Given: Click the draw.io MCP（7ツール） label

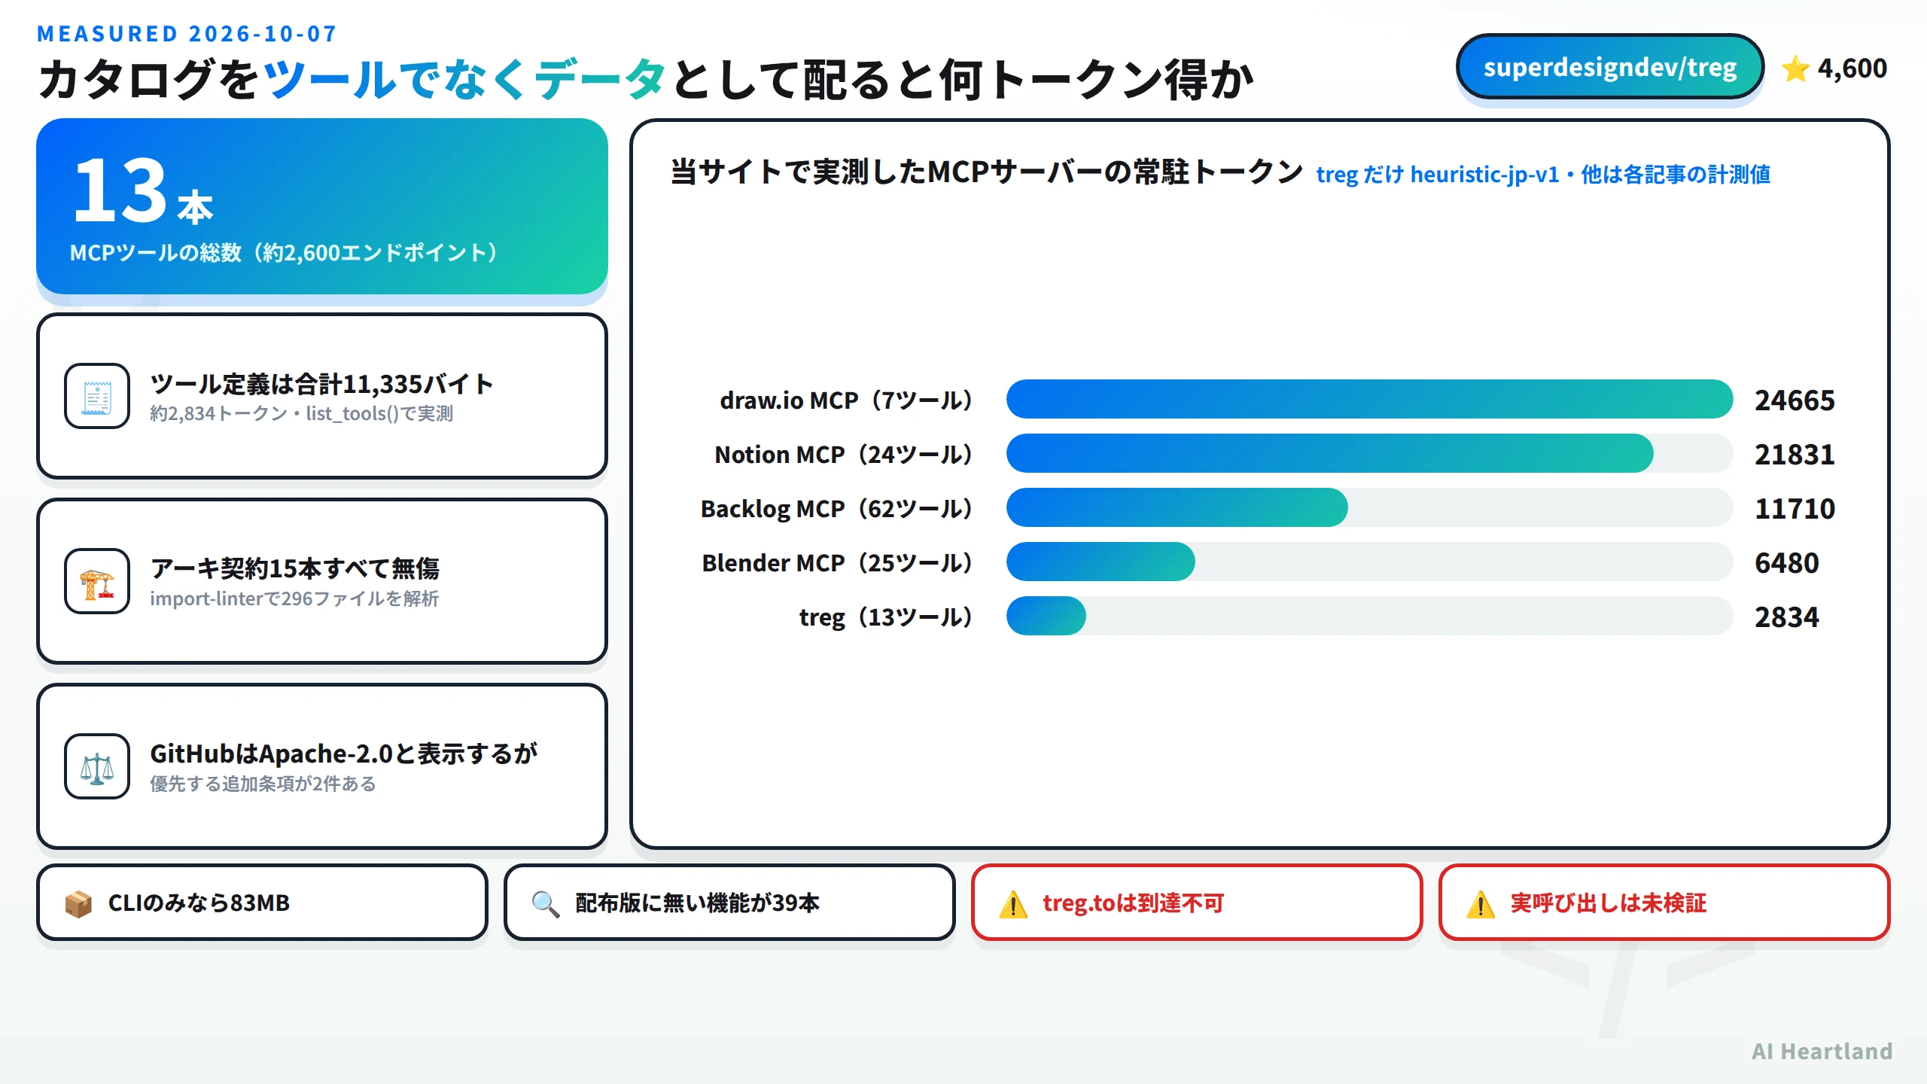Looking at the screenshot, I should coord(847,400).
